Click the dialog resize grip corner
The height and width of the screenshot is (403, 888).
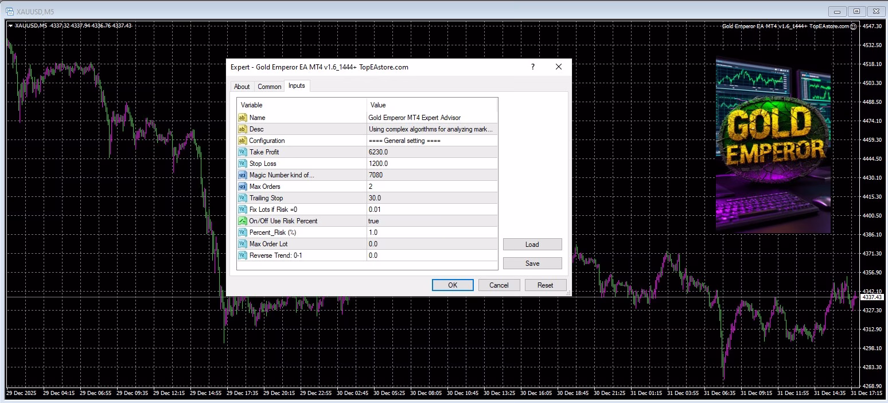[x=568, y=293]
